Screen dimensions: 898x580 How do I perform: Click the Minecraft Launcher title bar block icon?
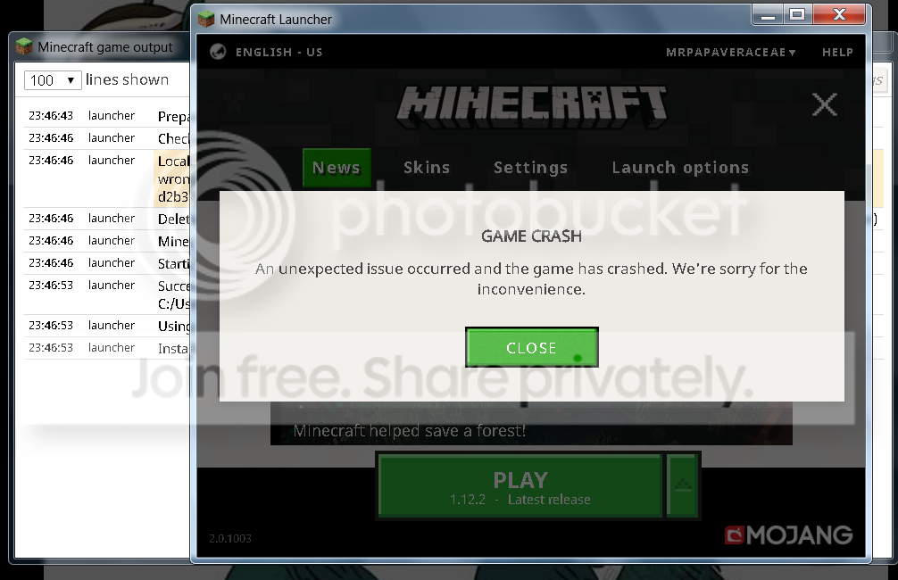coord(206,19)
